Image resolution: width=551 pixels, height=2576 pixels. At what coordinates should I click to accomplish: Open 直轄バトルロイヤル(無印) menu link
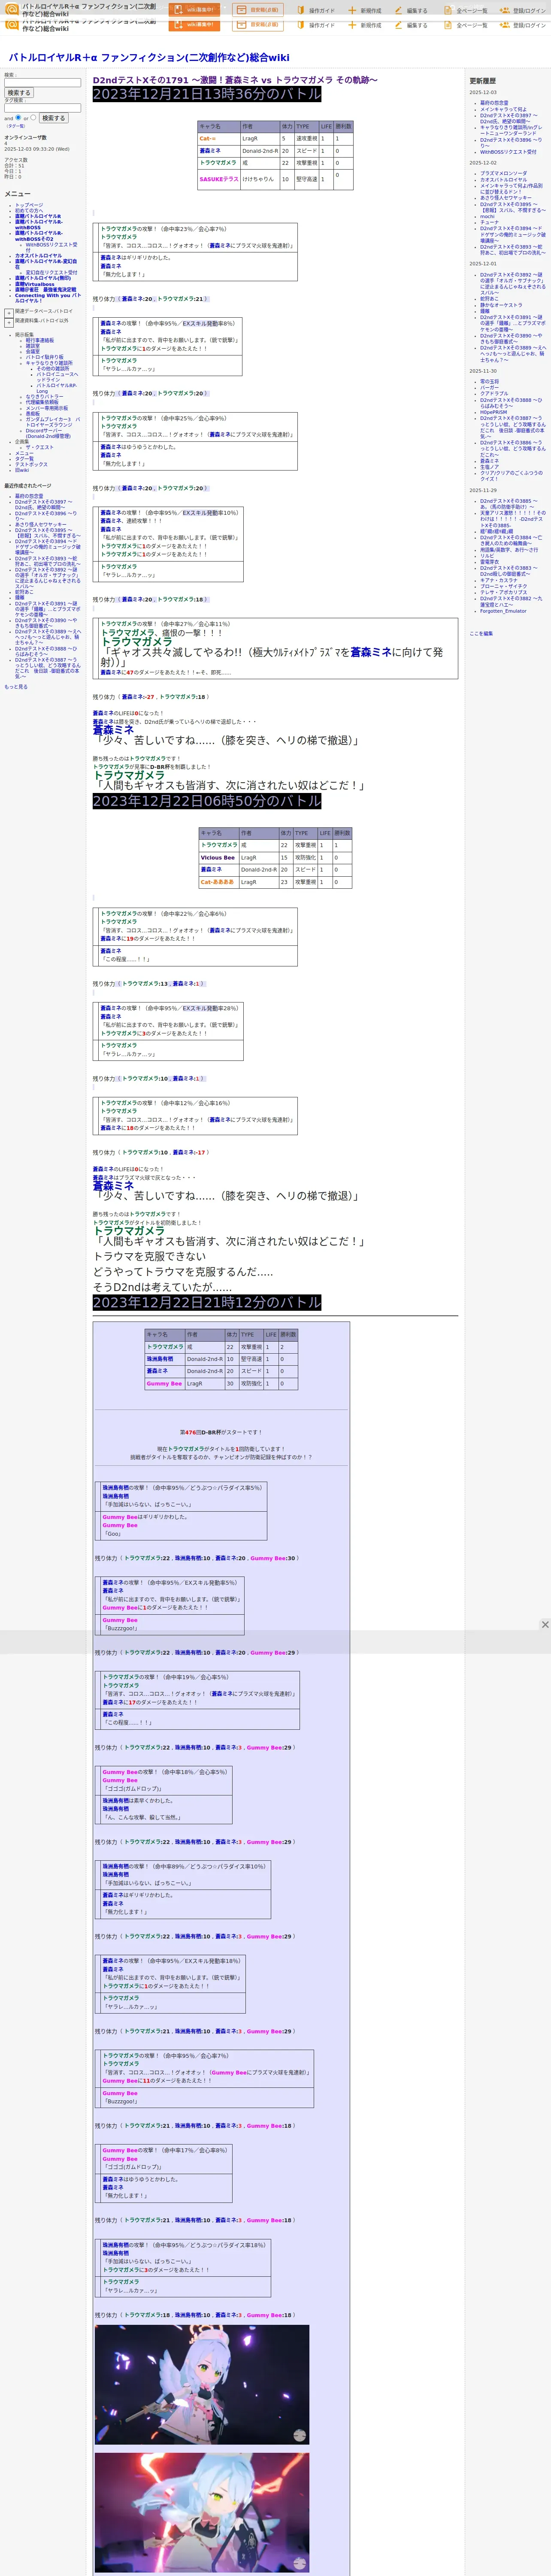(x=43, y=278)
